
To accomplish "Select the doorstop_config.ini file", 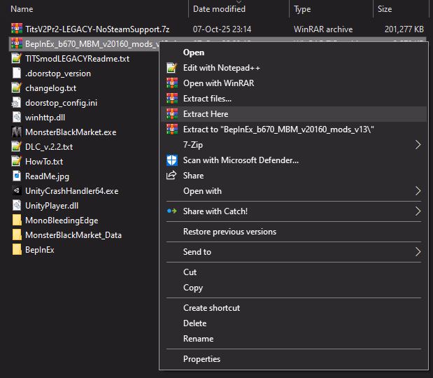I will [61, 102].
